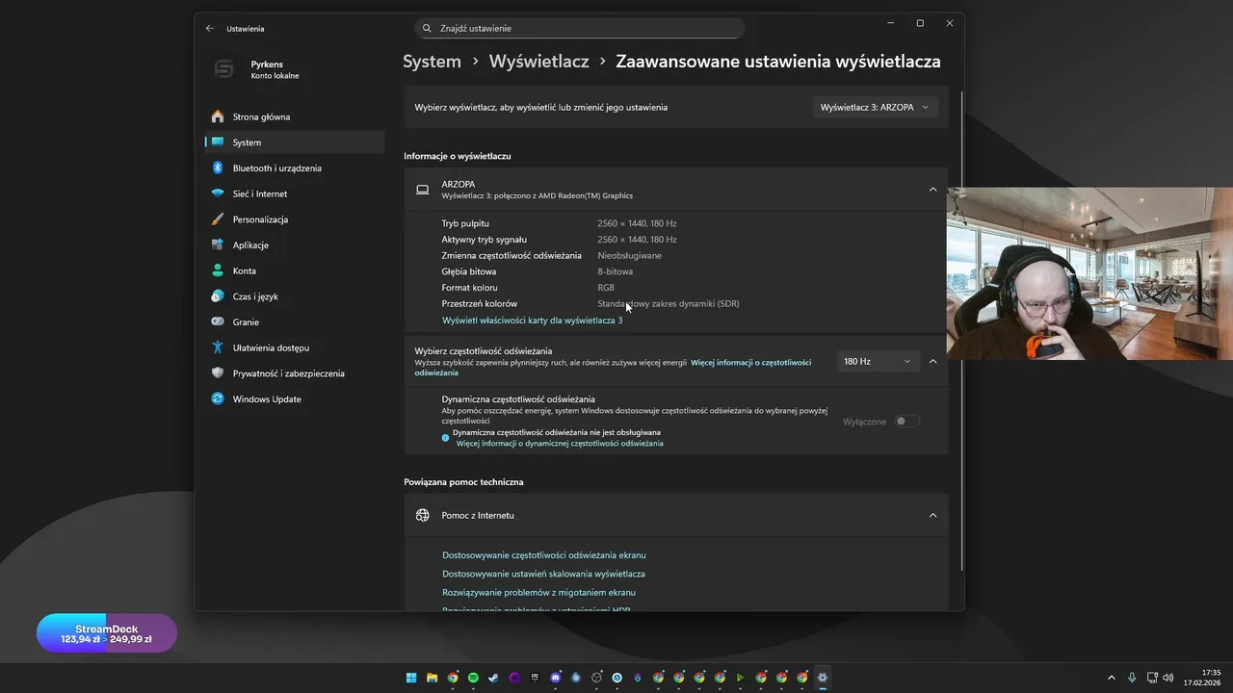Open the 180 Hz refresh rate dropdown
Image resolution: width=1233 pixels, height=693 pixels.
[877, 361]
